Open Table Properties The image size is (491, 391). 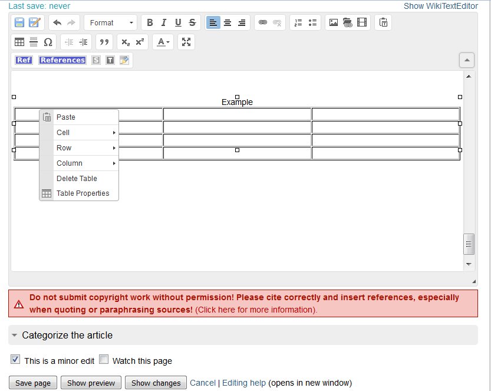point(83,193)
